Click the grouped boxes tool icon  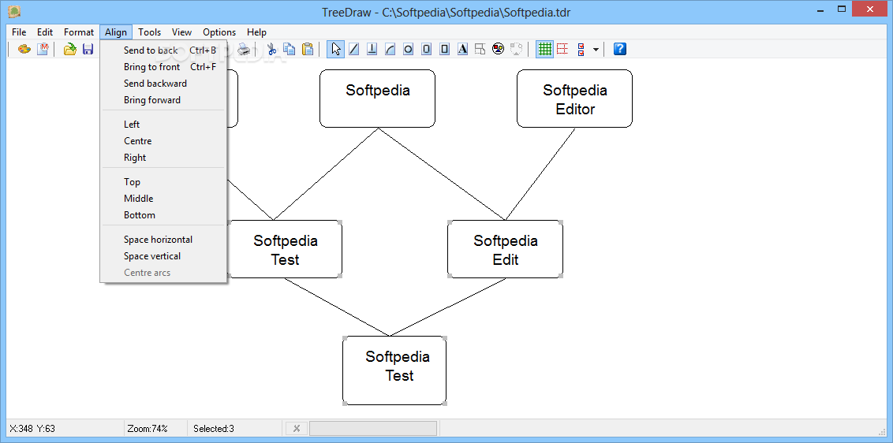[480, 49]
